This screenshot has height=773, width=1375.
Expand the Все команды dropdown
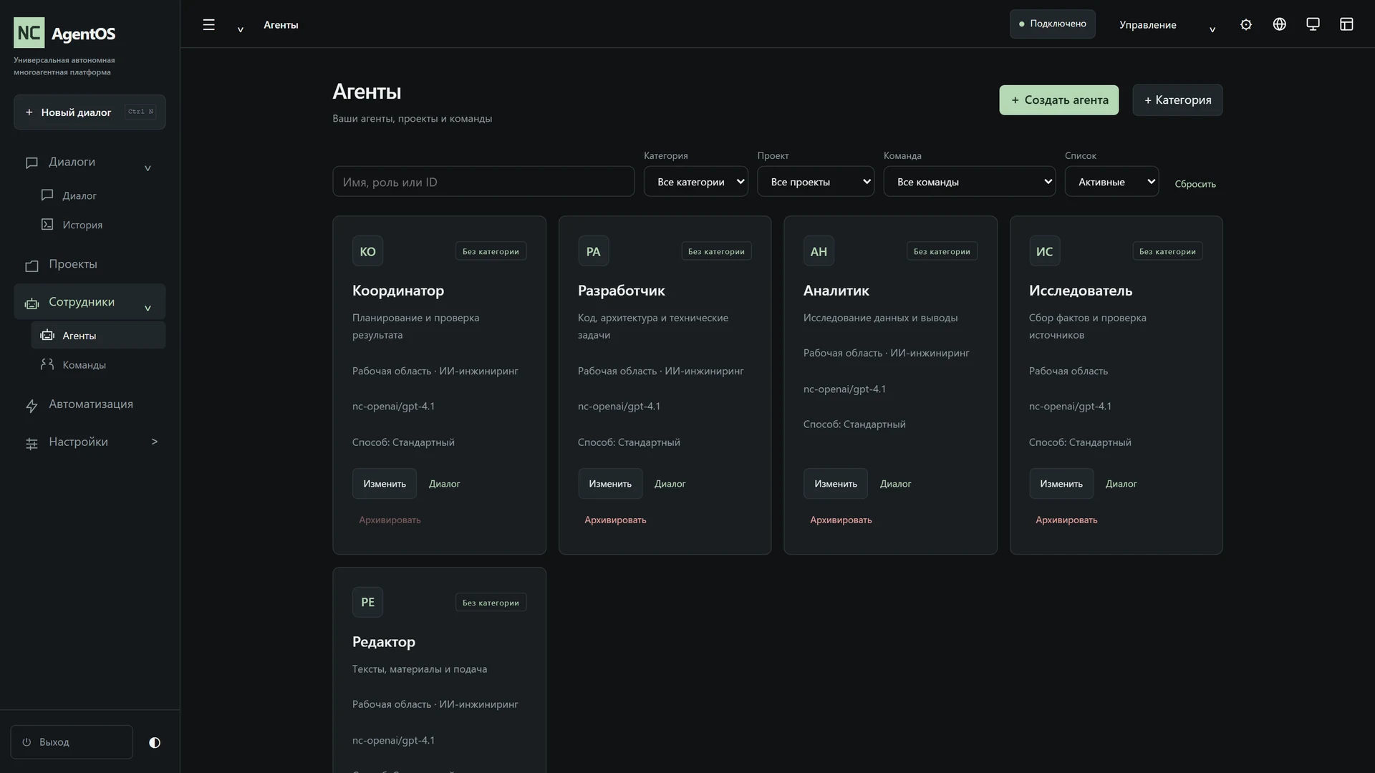click(969, 182)
